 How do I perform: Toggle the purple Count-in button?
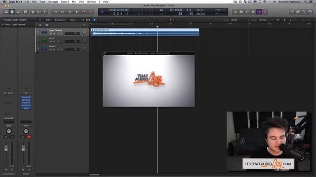[259, 12]
